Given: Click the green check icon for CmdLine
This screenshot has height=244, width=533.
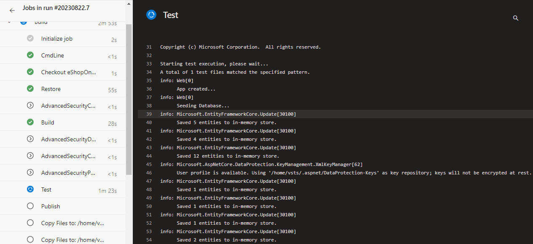Looking at the screenshot, I should (x=30, y=55).
